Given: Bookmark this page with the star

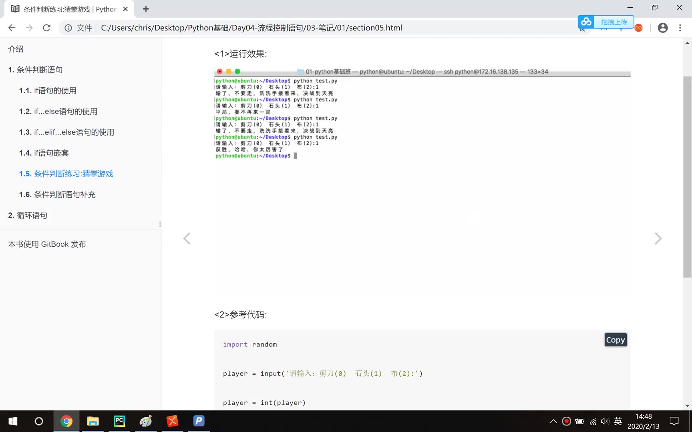Looking at the screenshot, I should pos(582,28).
